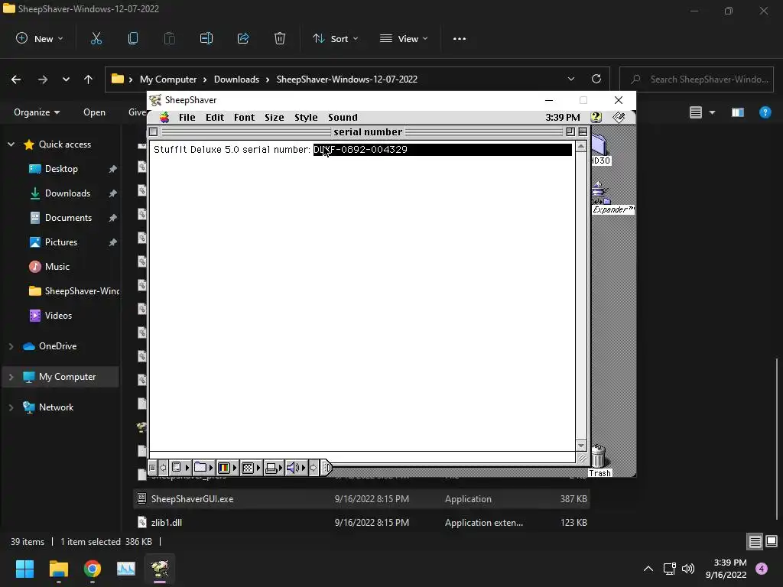Click the Mac scrollbar down arrow
783x587 pixels.
pyautogui.click(x=581, y=446)
